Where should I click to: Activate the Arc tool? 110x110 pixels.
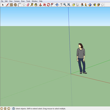19,5
